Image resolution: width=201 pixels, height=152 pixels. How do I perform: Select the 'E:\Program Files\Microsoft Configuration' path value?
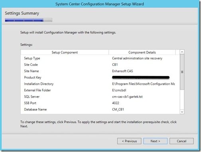143,84
